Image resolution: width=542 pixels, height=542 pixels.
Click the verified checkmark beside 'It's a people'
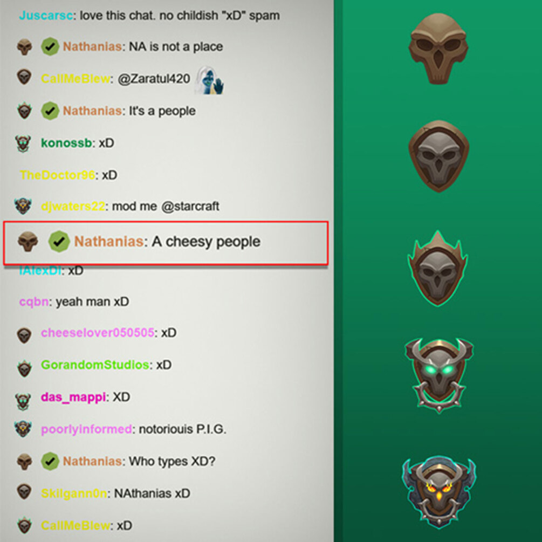click(50, 111)
